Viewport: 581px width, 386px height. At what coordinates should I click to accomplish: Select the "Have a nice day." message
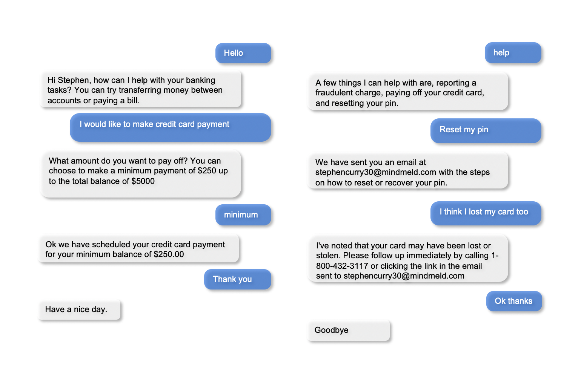point(79,309)
